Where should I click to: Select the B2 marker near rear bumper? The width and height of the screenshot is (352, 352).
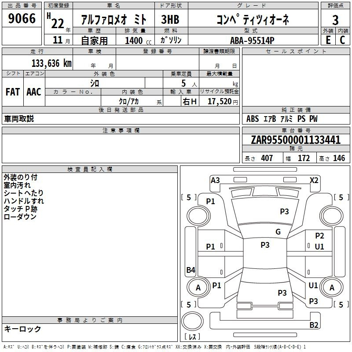[314, 325]
